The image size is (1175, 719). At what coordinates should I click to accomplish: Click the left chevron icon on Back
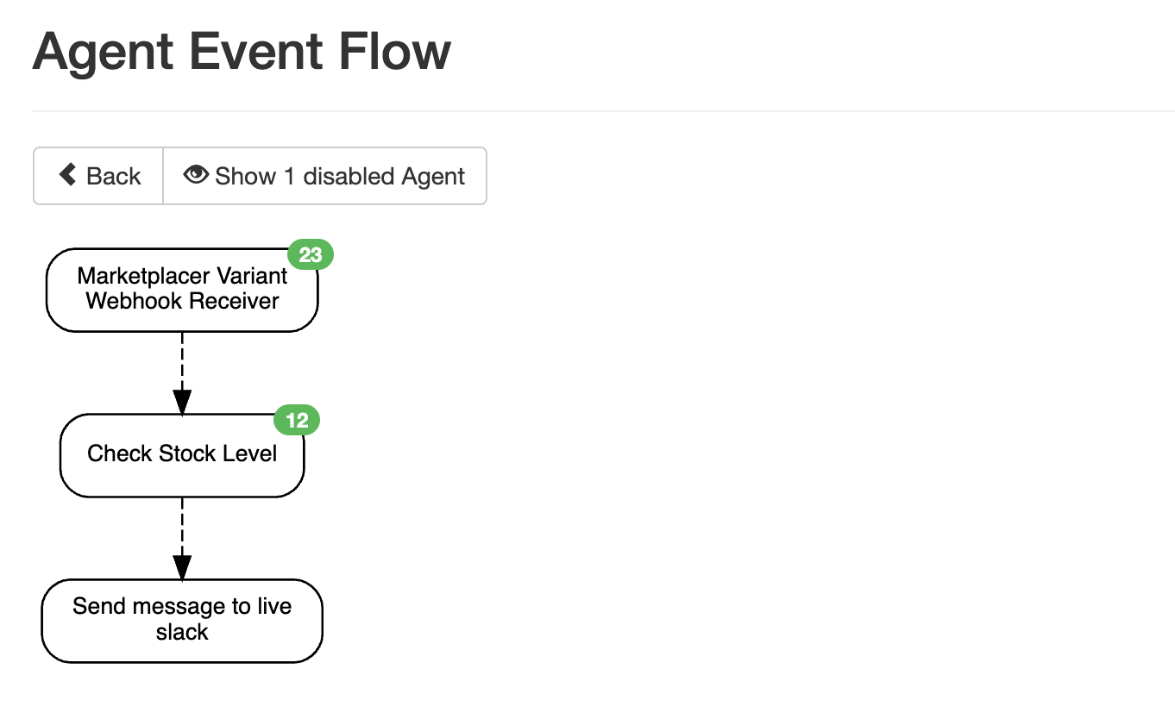[x=67, y=175]
